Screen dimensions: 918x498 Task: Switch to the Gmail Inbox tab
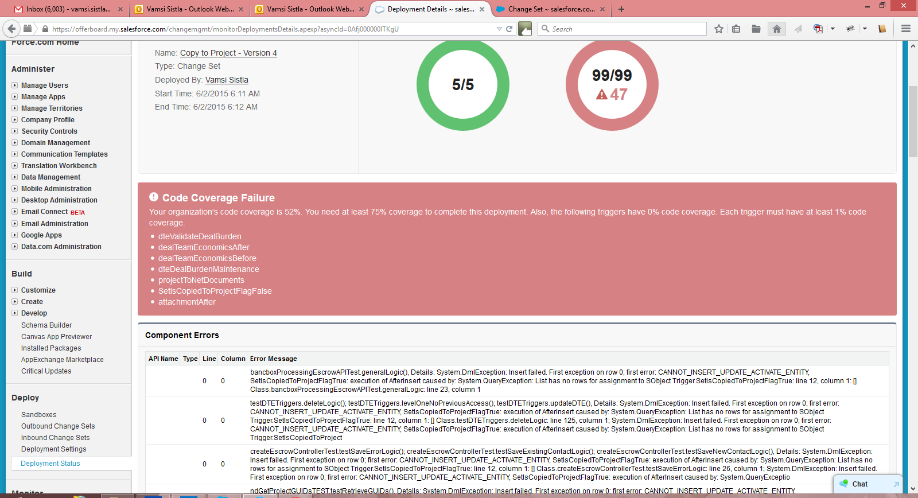69,9
